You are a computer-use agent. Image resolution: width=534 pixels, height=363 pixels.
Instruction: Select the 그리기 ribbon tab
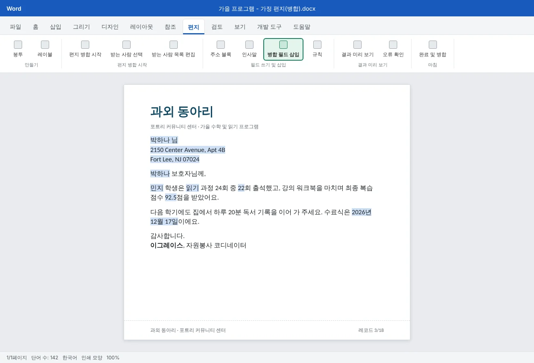tap(81, 27)
